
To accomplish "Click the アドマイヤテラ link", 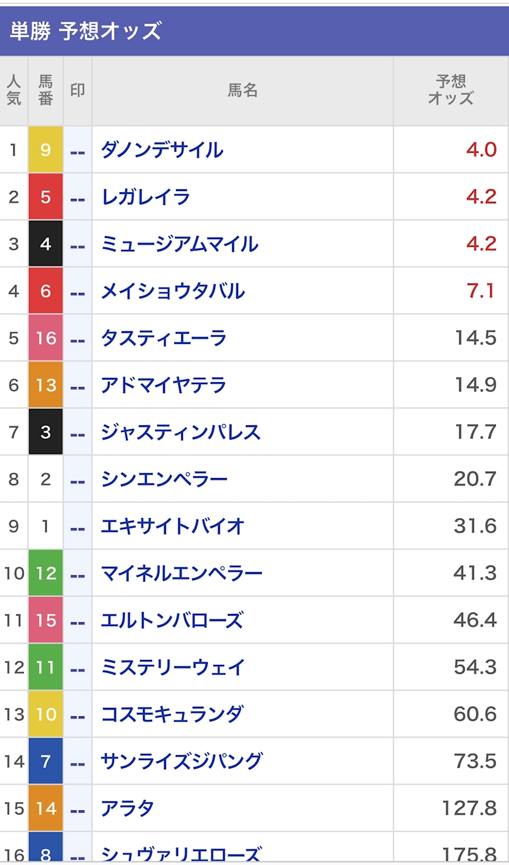I will tap(164, 385).
